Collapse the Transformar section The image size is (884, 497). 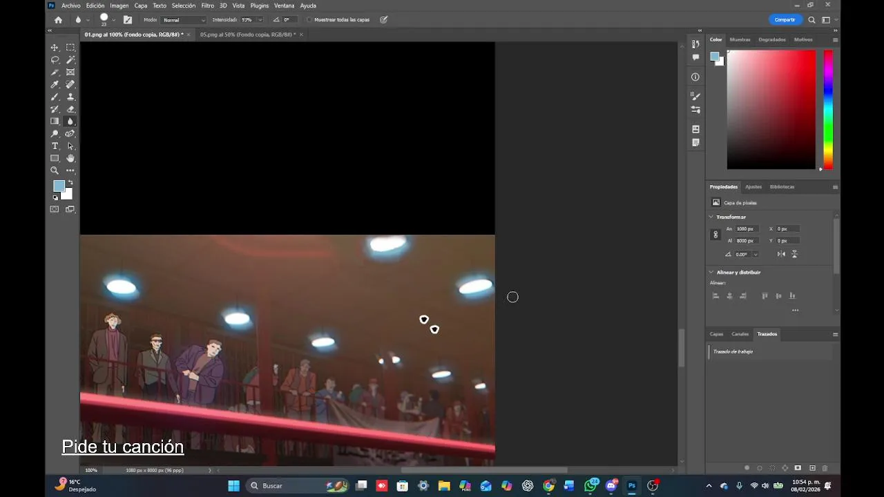pyautogui.click(x=711, y=217)
